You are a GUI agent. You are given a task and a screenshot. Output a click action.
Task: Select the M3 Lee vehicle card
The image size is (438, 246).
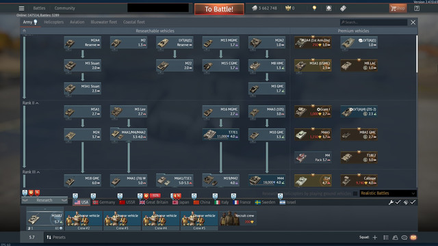tap(129, 111)
